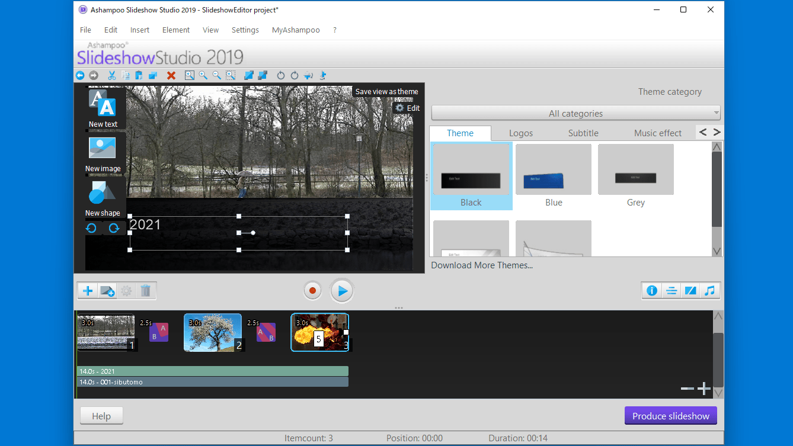Screen dimensions: 793x446
Task: Click the blue back arrow in toolbar
Action: pos(80,75)
